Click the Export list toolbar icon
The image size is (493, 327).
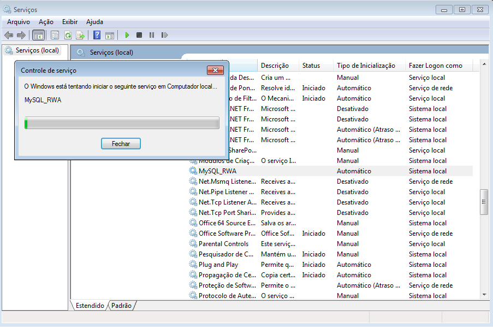pos(80,35)
